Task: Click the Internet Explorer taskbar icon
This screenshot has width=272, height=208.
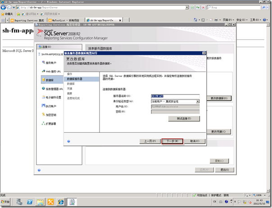Action: tap(61, 202)
